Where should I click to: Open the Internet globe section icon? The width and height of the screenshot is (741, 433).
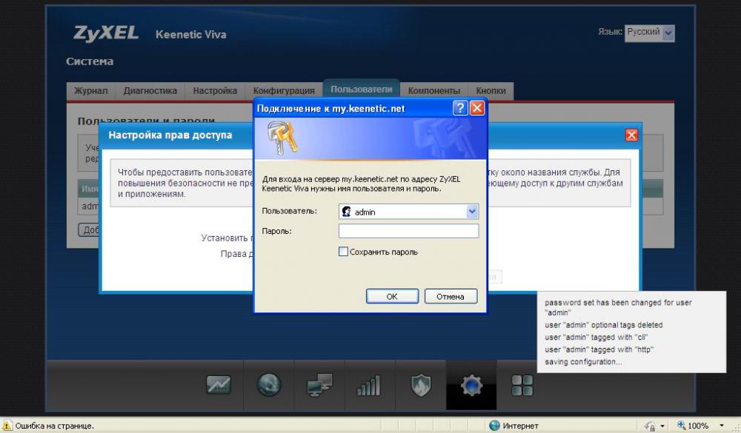pyautogui.click(x=269, y=385)
